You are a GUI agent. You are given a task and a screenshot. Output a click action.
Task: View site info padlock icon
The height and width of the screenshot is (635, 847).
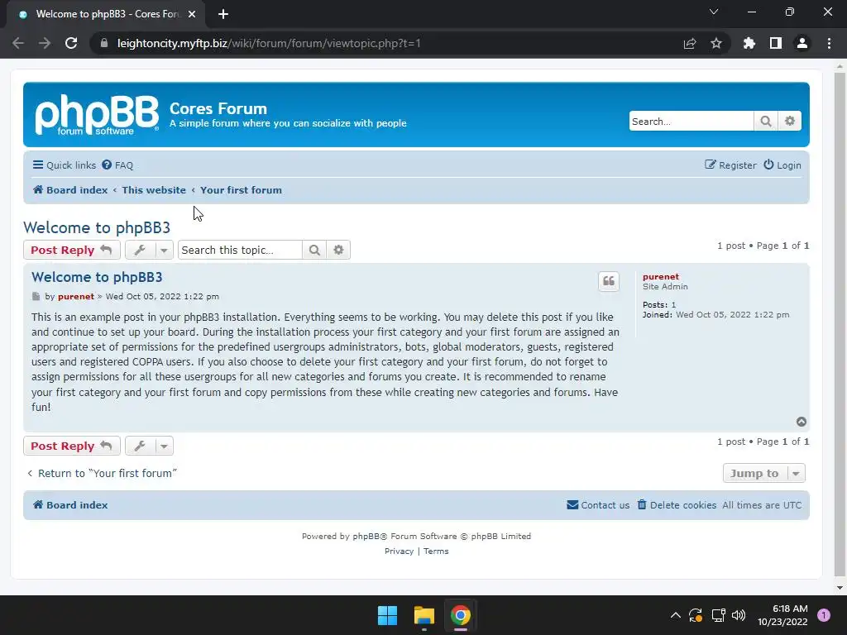(x=104, y=43)
